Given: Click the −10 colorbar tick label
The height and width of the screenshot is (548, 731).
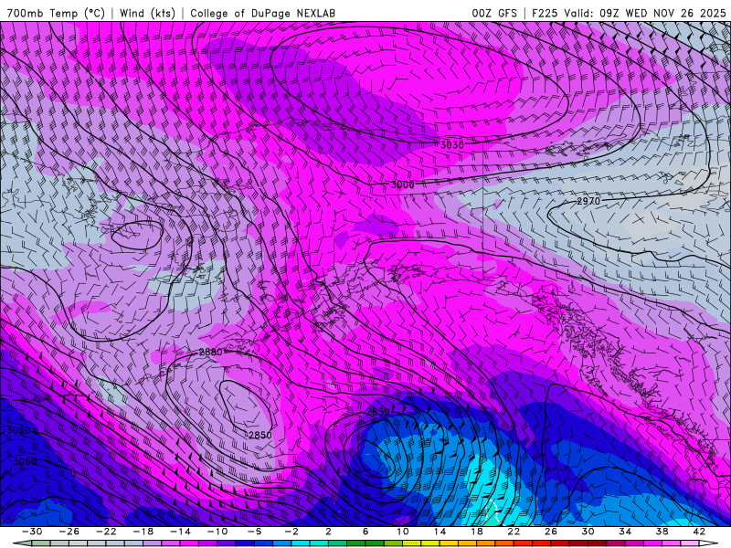Looking at the screenshot, I should pos(217,532).
